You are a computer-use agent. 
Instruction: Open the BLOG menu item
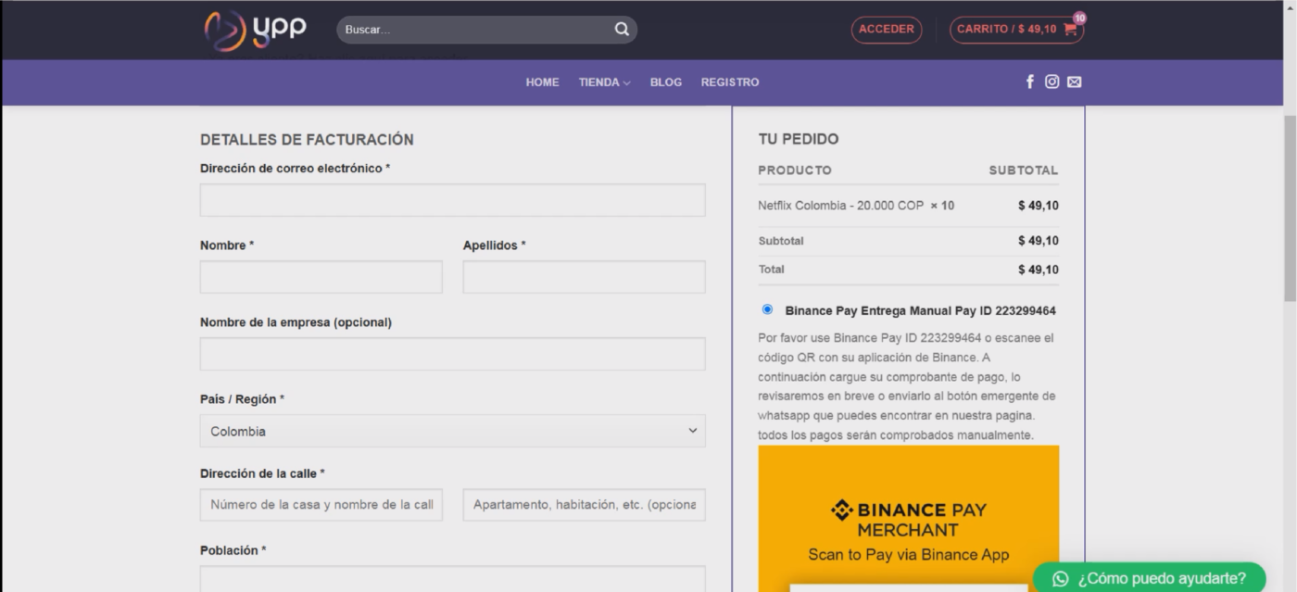tap(665, 82)
